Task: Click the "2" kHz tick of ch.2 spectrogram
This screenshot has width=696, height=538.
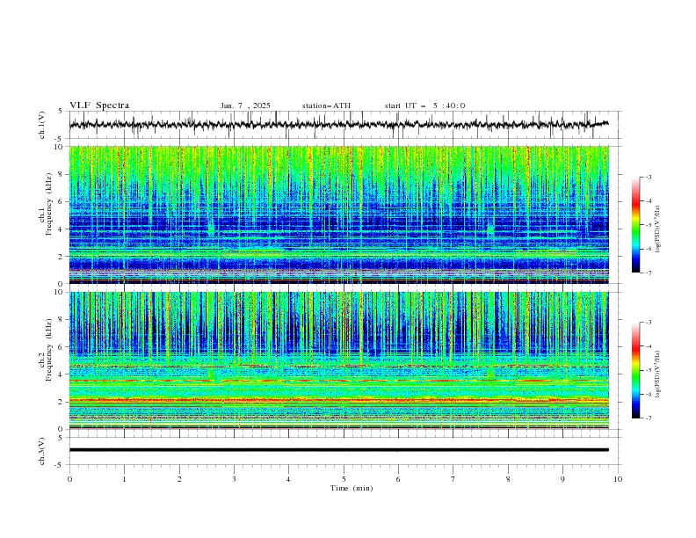Action: (62, 402)
